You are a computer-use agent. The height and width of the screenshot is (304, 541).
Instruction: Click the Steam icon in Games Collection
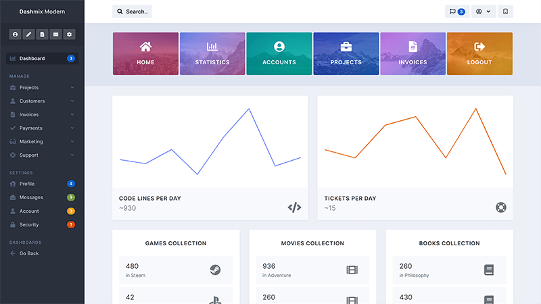point(215,270)
